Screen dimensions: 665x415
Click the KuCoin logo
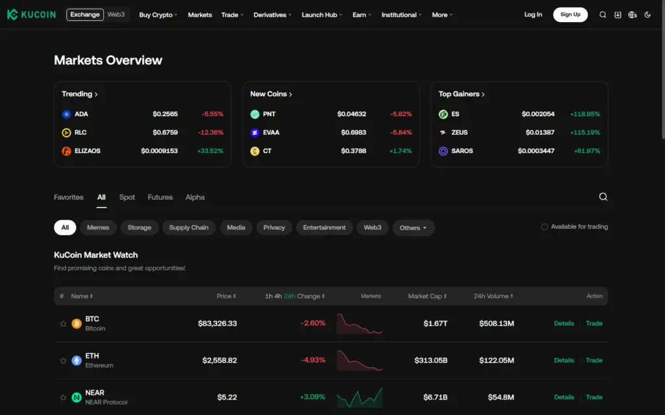[31, 14]
